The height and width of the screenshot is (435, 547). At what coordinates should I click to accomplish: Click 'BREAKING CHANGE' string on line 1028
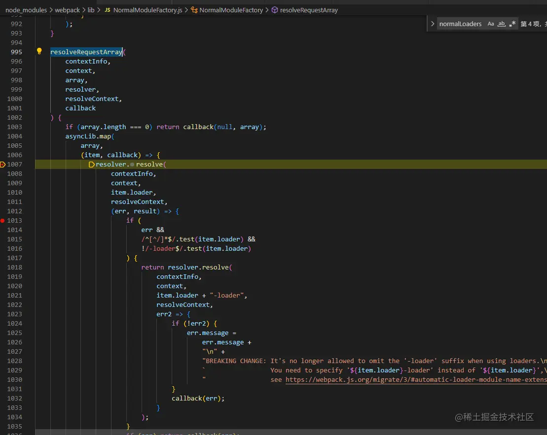(x=234, y=361)
